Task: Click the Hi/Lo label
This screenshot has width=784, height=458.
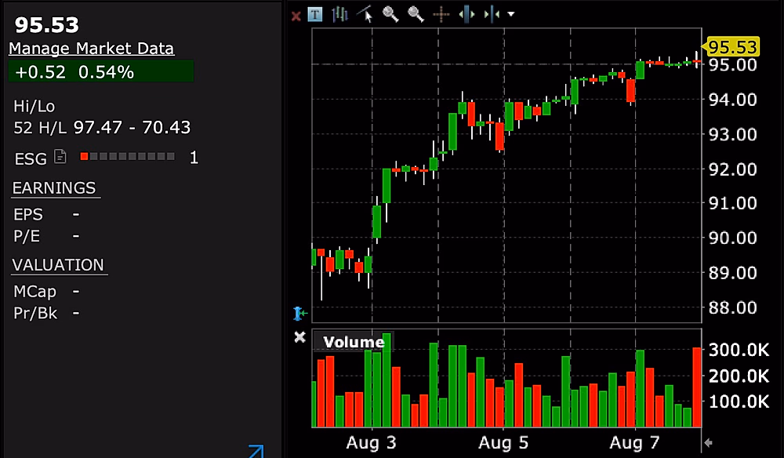Action: (34, 106)
